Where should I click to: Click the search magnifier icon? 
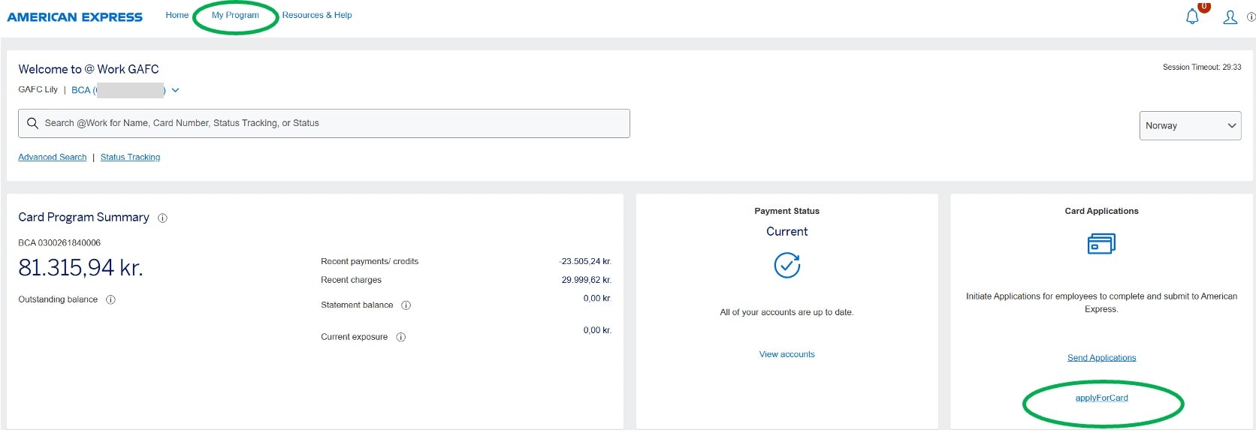[x=32, y=123]
